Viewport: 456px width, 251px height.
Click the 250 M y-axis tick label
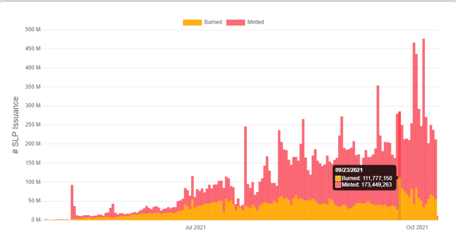33,125
